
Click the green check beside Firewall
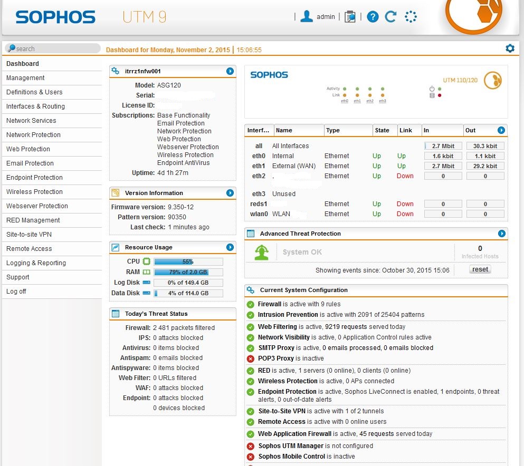click(x=250, y=304)
